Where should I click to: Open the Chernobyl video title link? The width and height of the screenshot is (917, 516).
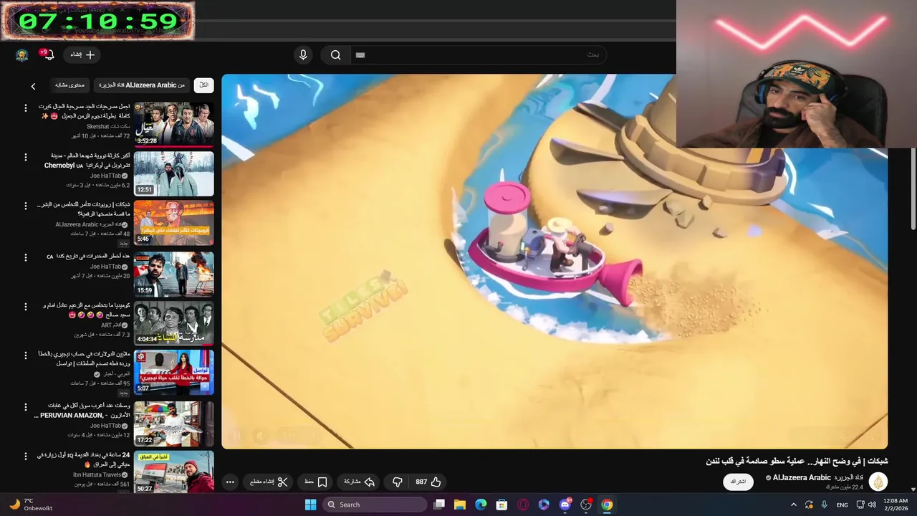[x=87, y=160]
